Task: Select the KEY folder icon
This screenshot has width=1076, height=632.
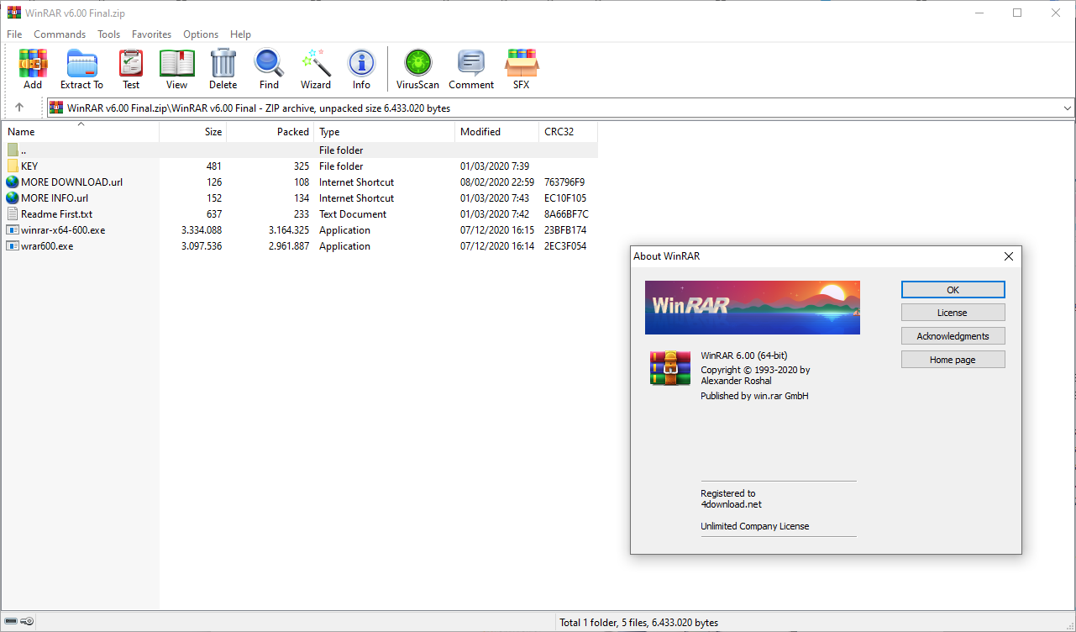Action: tap(13, 166)
